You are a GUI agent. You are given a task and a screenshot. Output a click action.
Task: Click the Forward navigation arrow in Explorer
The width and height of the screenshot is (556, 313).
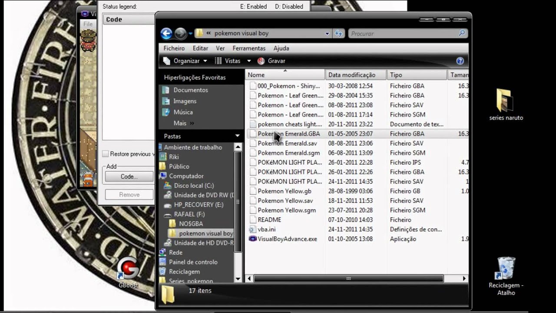click(180, 33)
